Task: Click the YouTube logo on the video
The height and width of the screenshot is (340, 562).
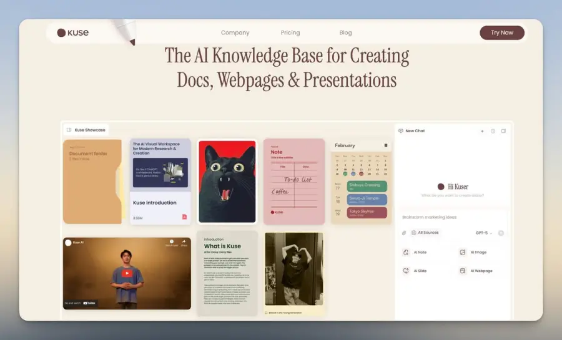Action: [x=89, y=303]
